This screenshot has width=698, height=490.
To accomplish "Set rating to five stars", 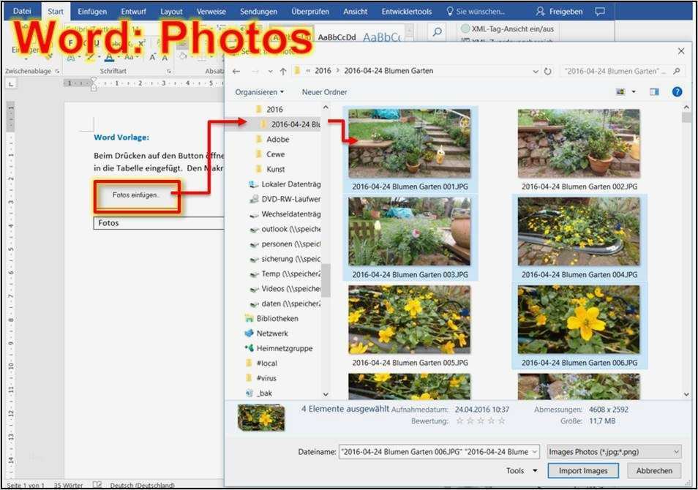I will tap(502, 421).
